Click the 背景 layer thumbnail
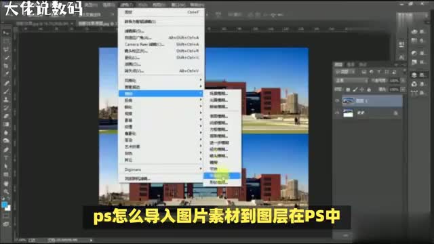 (348, 113)
